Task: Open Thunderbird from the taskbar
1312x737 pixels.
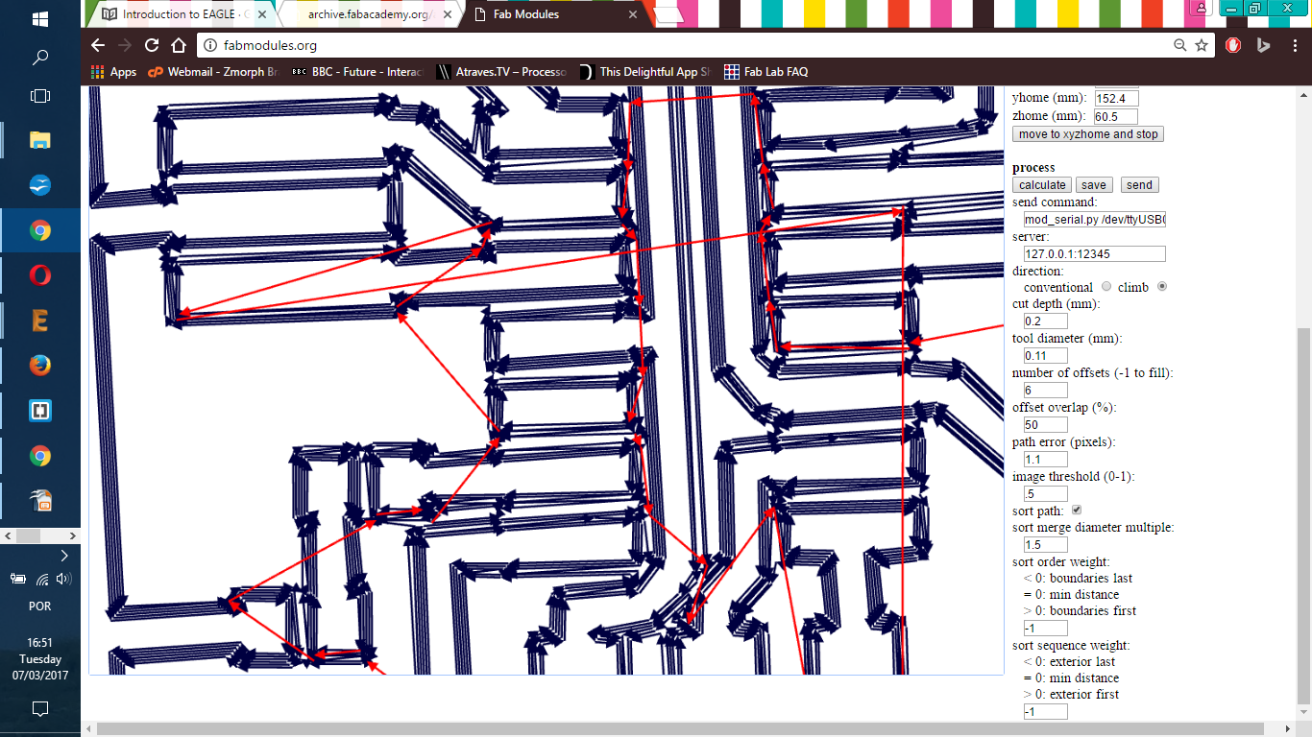Action: coord(40,185)
